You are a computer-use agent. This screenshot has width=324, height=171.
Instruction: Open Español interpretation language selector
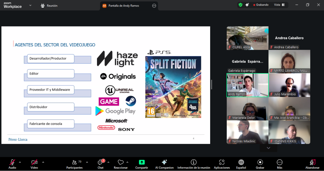click(x=241, y=164)
